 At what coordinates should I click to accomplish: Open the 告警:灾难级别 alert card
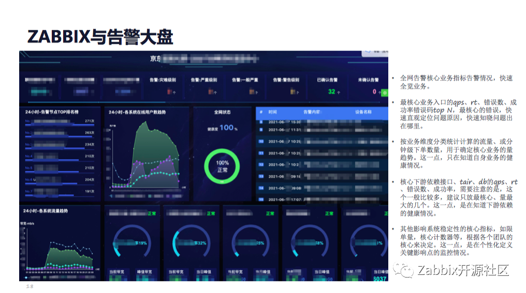click(163, 86)
